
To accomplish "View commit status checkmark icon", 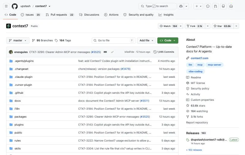I will click(112, 52).
